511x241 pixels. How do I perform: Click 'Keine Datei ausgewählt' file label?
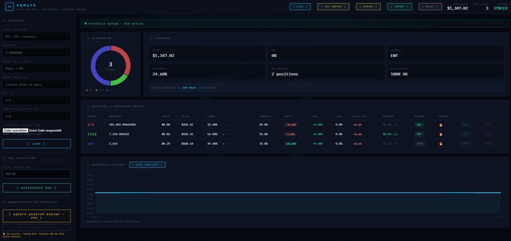45,130
